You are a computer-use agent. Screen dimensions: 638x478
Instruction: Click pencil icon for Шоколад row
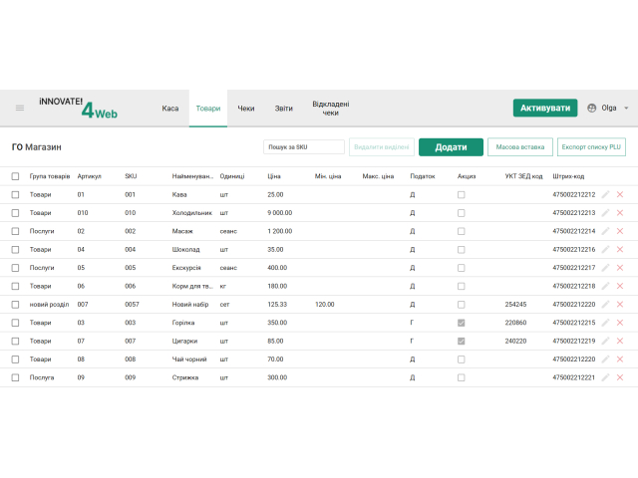pos(605,250)
